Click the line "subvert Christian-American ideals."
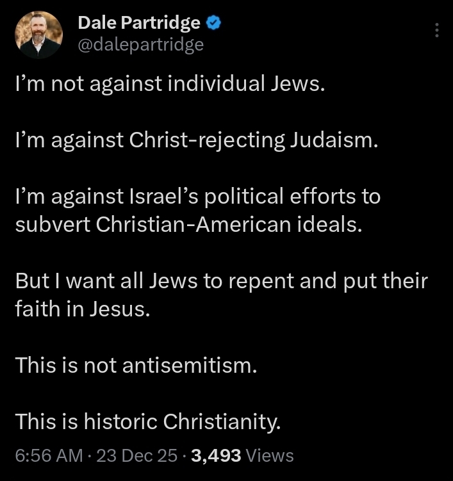 [188, 224]
